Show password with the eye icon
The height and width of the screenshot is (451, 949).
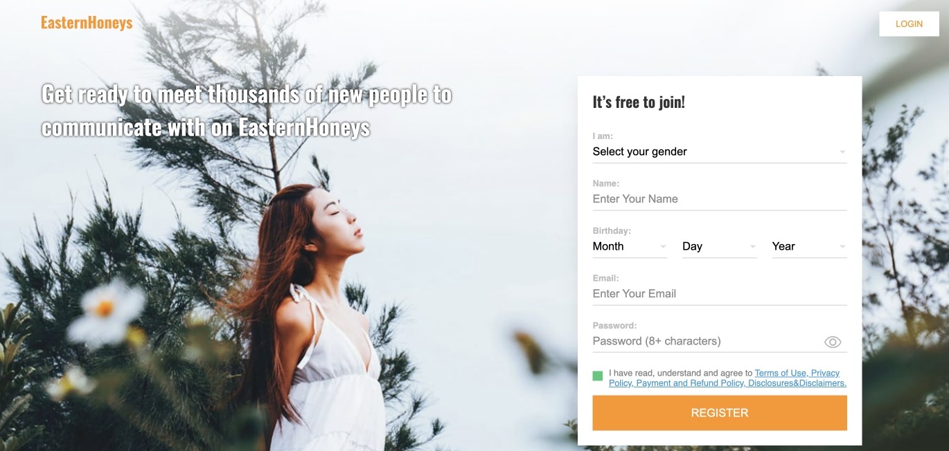click(x=833, y=342)
